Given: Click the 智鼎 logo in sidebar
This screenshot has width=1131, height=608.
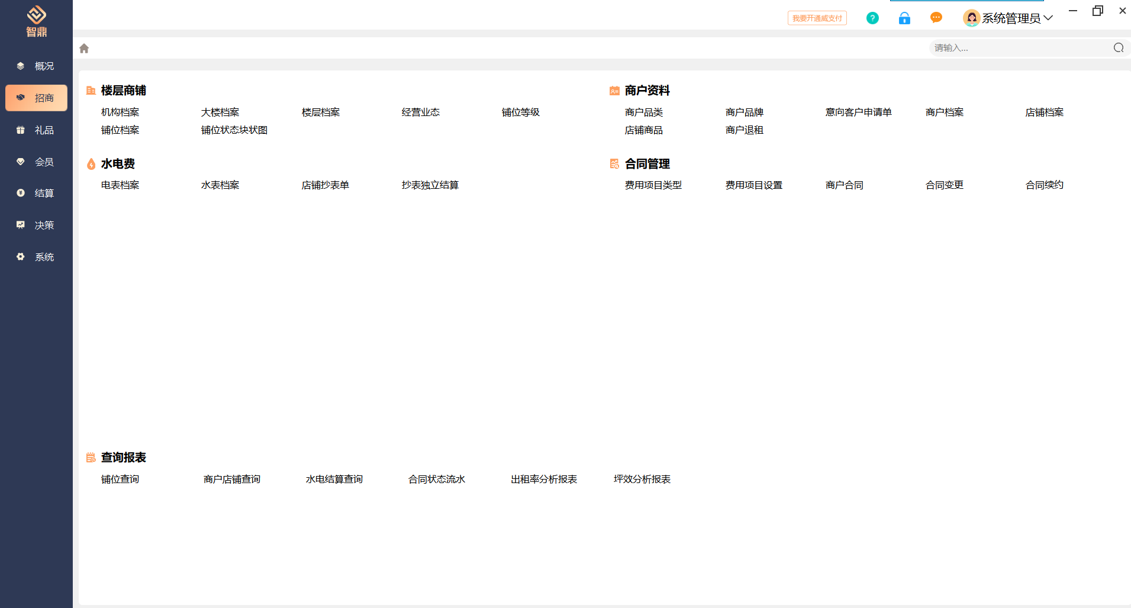Looking at the screenshot, I should [36, 21].
